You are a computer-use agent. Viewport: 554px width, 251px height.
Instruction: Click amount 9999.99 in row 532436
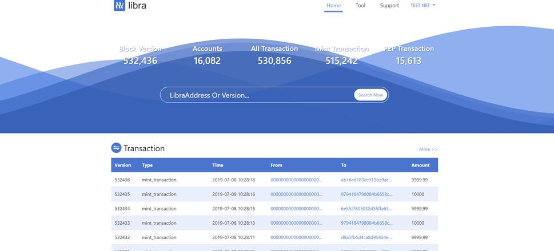tap(420, 180)
